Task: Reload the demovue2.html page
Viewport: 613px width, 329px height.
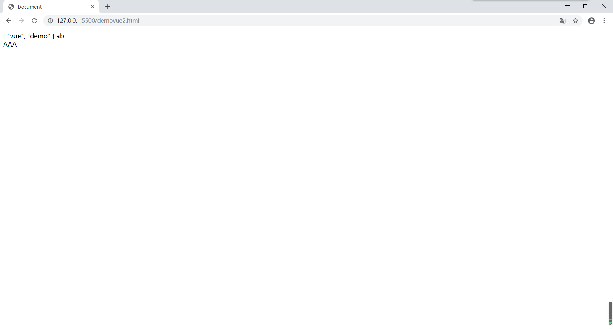Action: click(34, 21)
